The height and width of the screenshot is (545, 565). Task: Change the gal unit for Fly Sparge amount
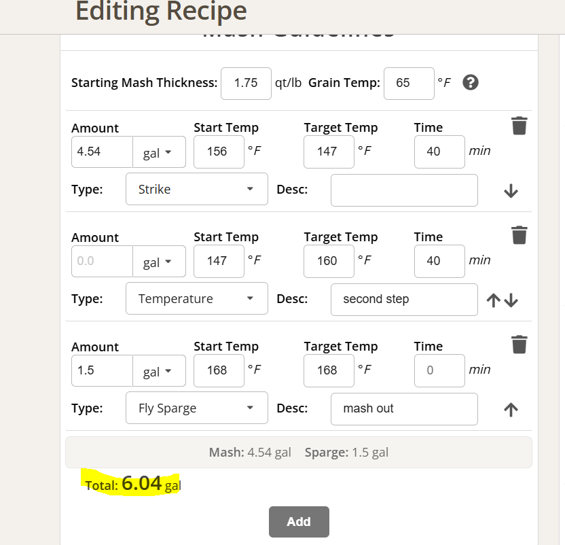coord(159,371)
